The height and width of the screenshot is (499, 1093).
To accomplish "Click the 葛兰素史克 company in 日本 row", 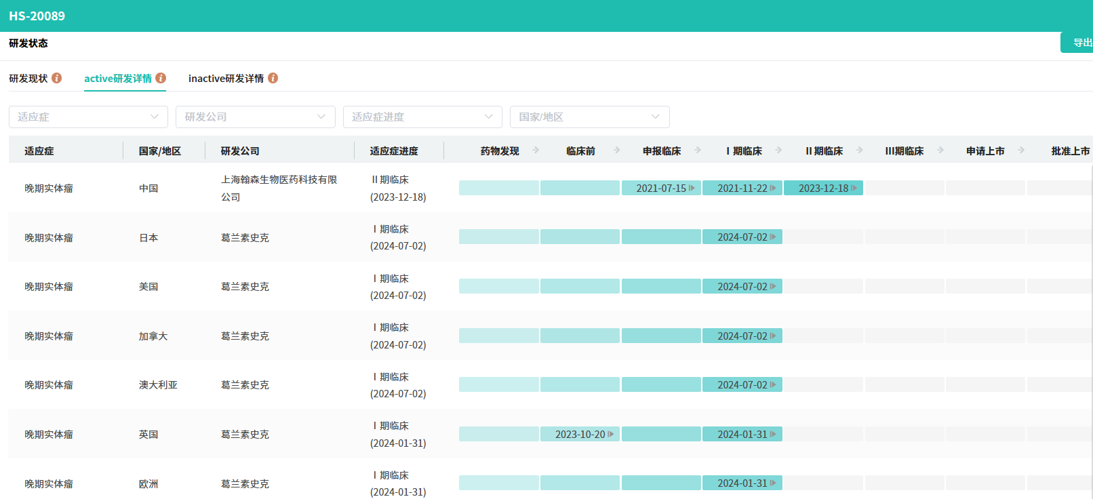I will (245, 238).
